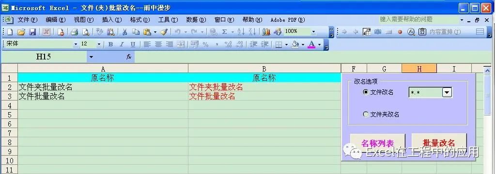This screenshot has width=496, height=174.
Task: Click Merge and Center icon
Action: [x=181, y=44]
